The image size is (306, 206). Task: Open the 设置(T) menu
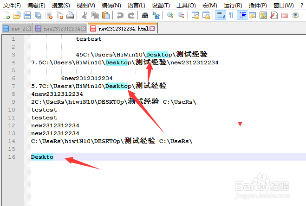161,5
